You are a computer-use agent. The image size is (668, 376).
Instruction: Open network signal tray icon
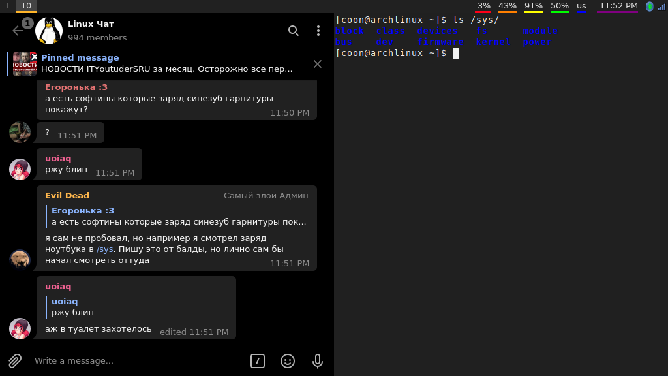661,7
